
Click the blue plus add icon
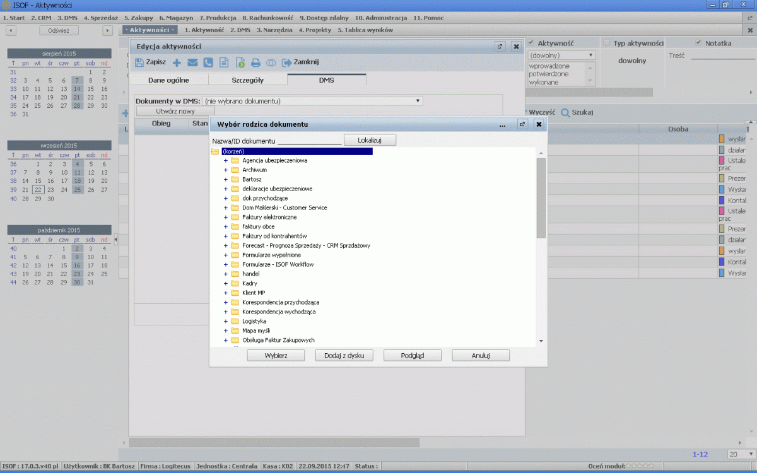click(x=177, y=62)
